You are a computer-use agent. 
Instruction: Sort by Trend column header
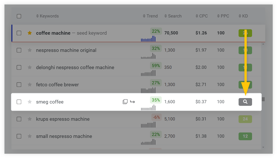click(x=150, y=16)
